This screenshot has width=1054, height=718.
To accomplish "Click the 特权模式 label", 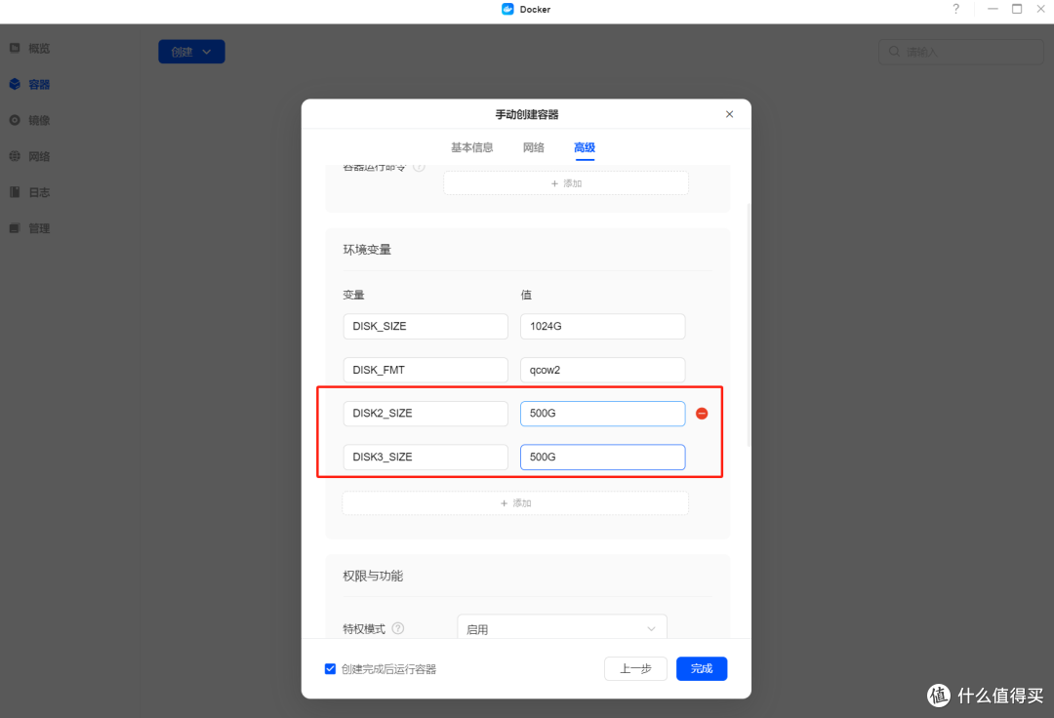I will (x=364, y=628).
